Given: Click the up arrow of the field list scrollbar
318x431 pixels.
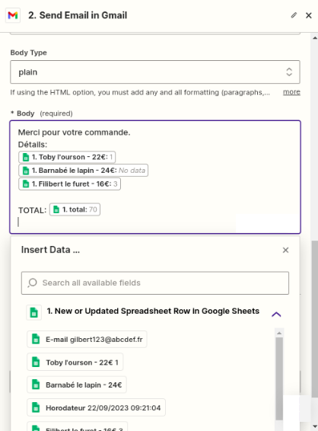Looking at the screenshot, I should (x=279, y=333).
